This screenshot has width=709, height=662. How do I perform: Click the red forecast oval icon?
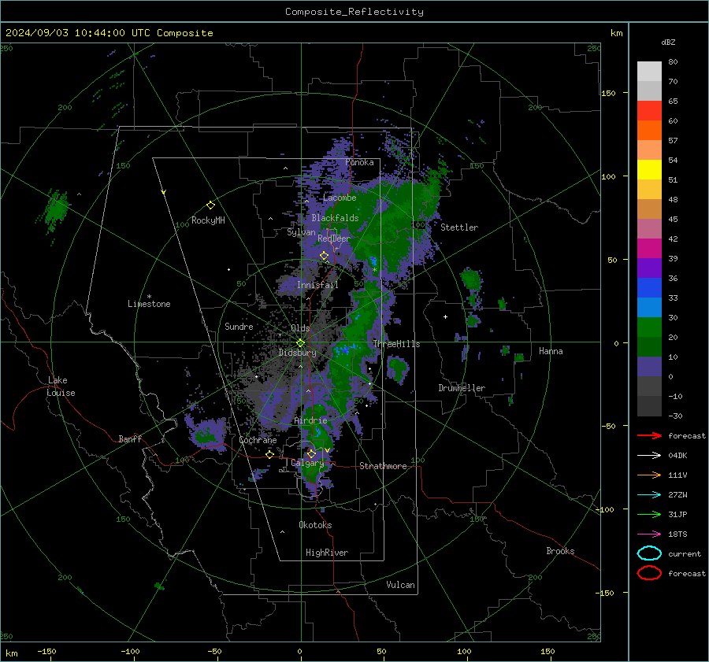coord(649,573)
